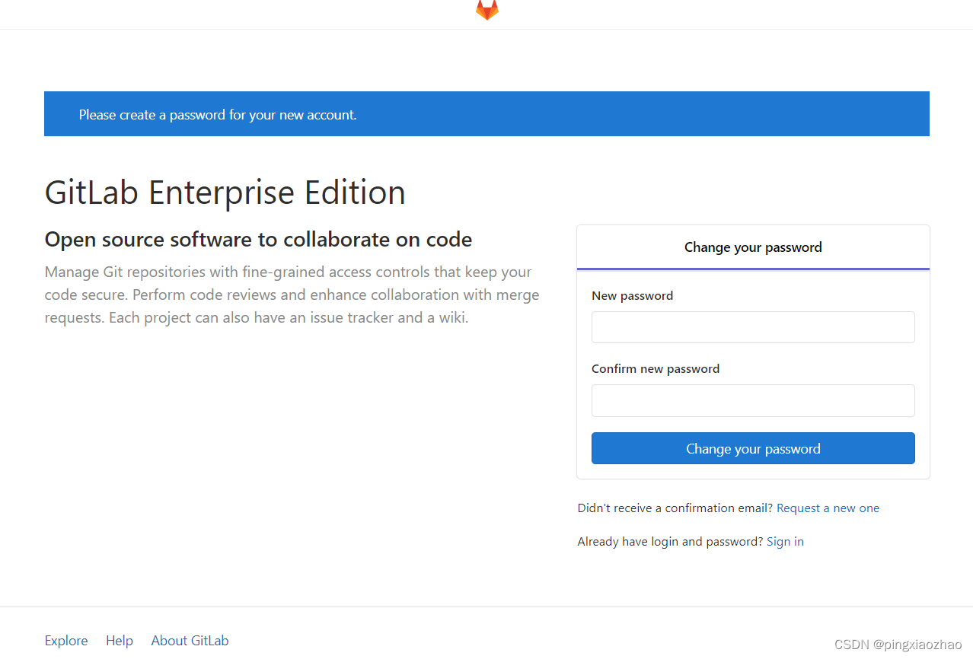Click the blue create-password alert banner
This screenshot has height=659, width=973.
click(x=486, y=114)
